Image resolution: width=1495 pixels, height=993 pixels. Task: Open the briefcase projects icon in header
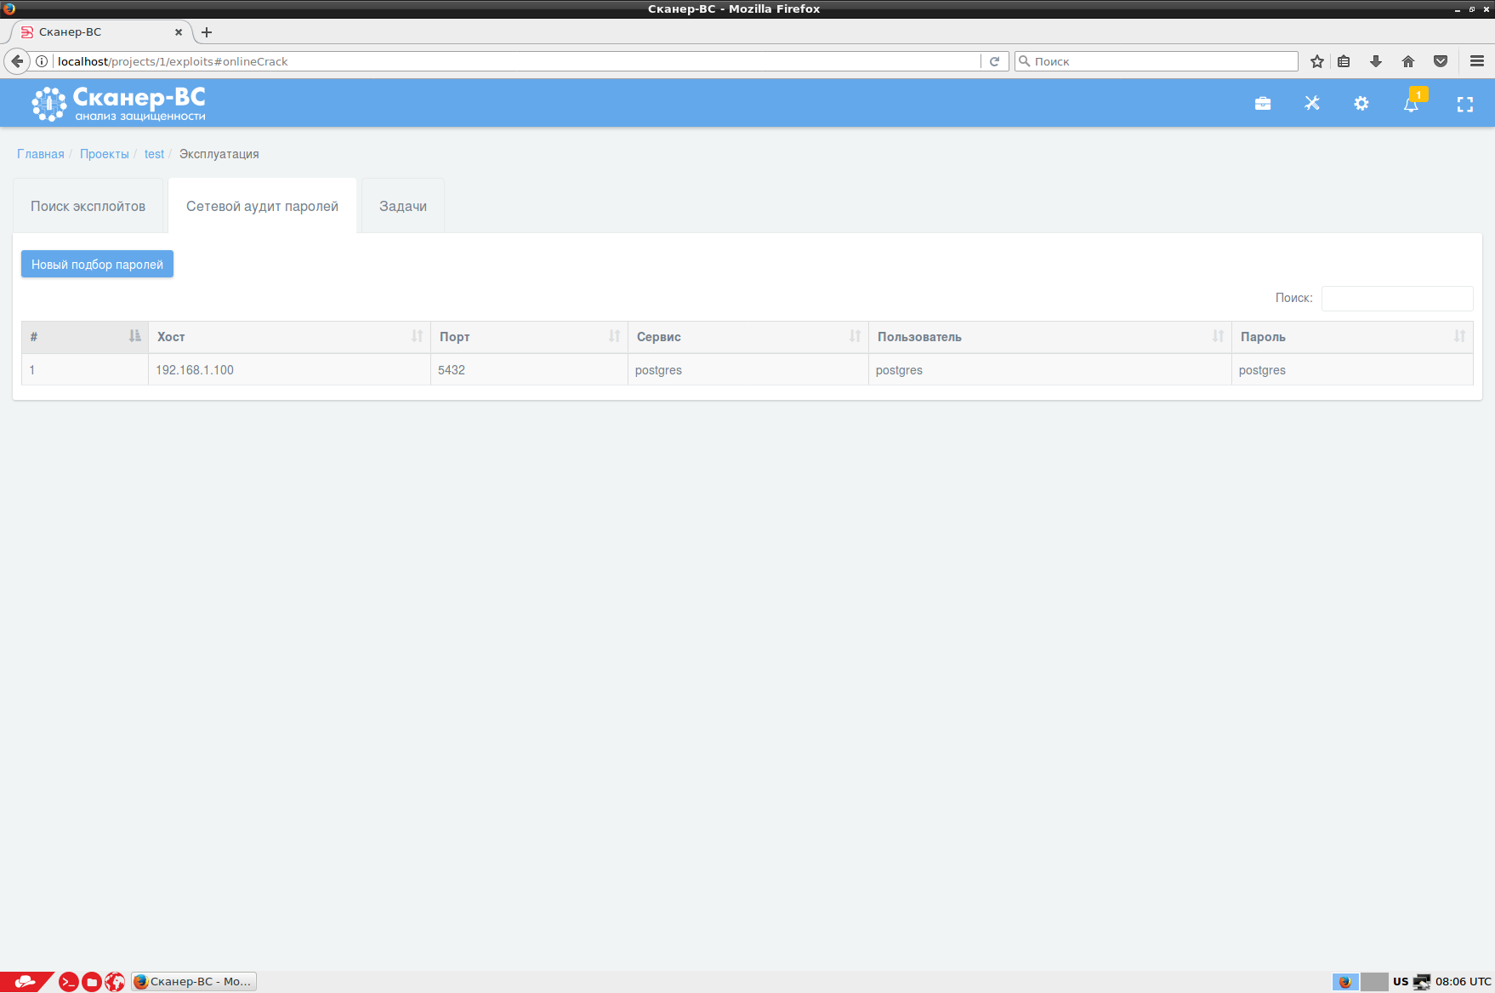pos(1263,104)
